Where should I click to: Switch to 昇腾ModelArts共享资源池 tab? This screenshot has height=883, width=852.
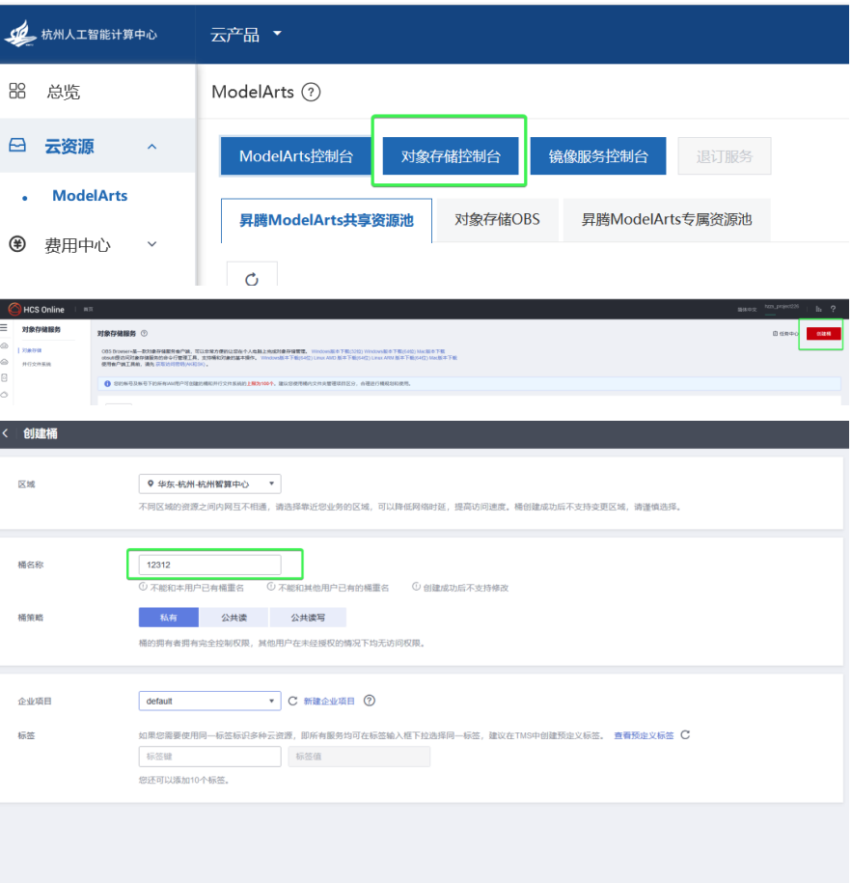tap(326, 220)
